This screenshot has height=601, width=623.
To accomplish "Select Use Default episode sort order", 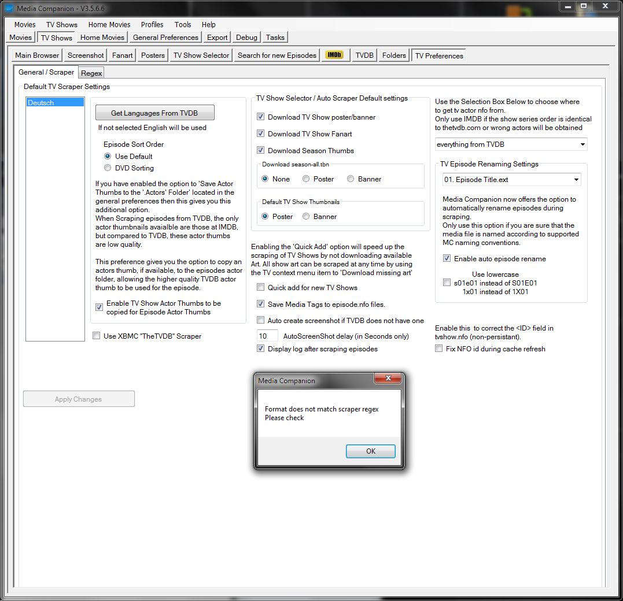I will click(x=107, y=156).
